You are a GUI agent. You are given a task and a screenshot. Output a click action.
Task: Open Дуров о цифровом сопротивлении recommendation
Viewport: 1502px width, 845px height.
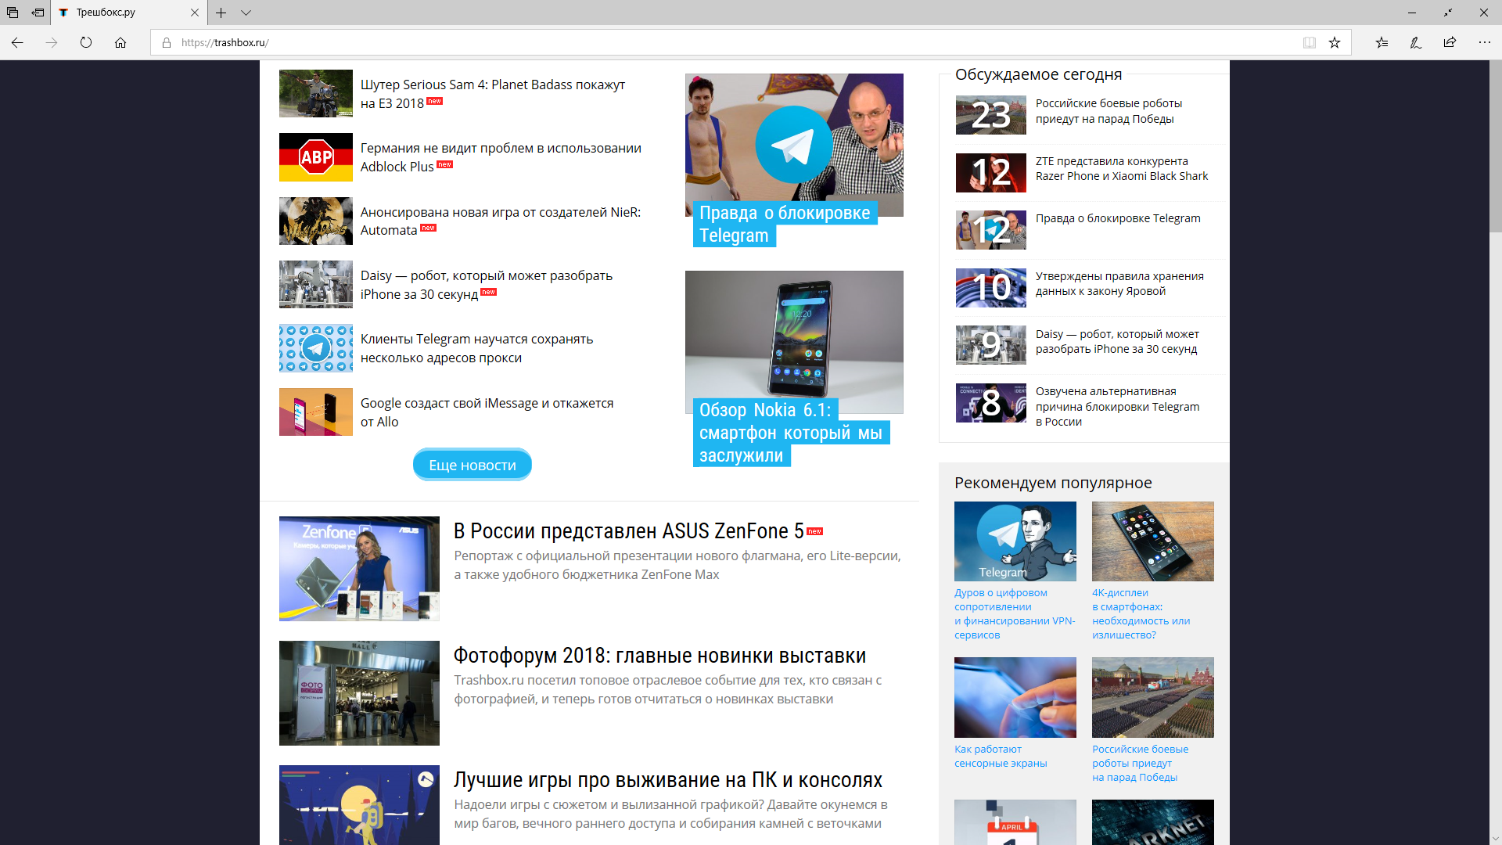tap(1015, 613)
